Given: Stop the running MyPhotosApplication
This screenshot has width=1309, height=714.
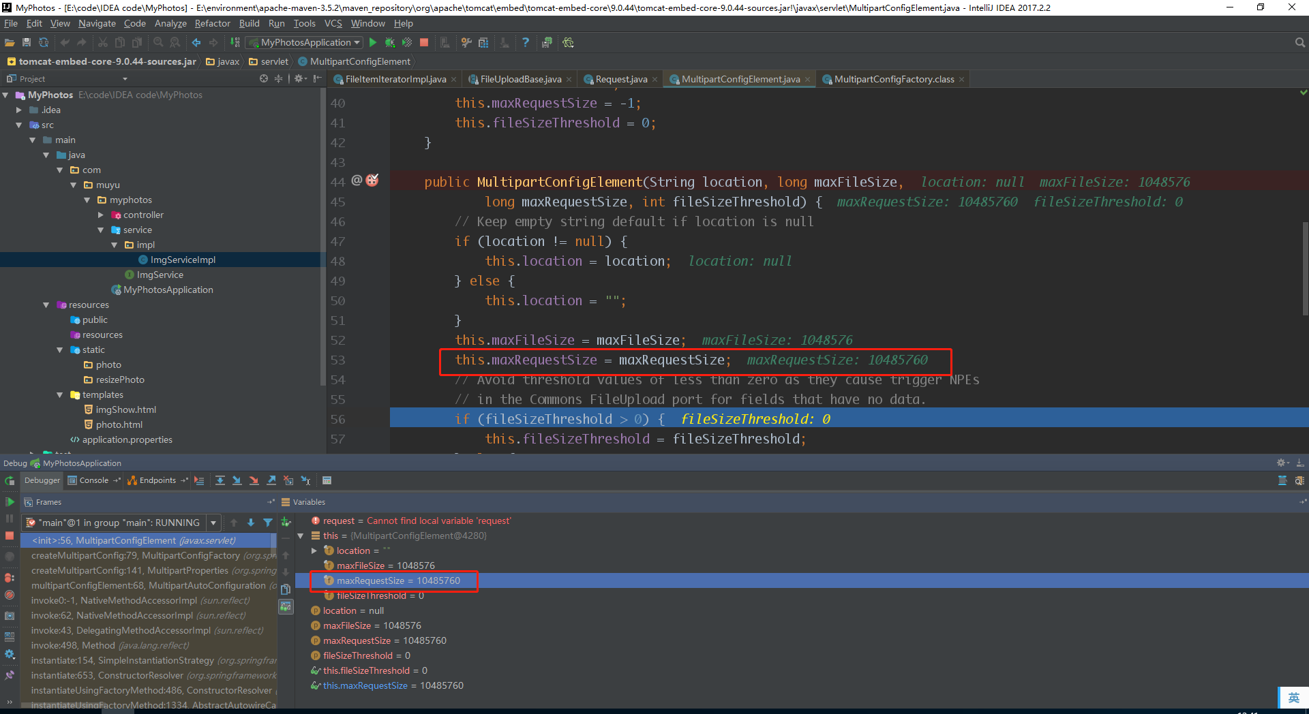Looking at the screenshot, I should 10,536.
